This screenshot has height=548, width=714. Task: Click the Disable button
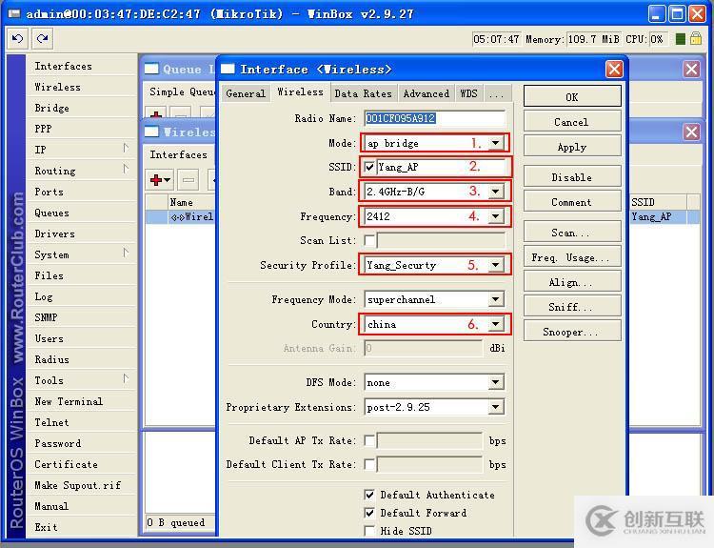[572, 177]
